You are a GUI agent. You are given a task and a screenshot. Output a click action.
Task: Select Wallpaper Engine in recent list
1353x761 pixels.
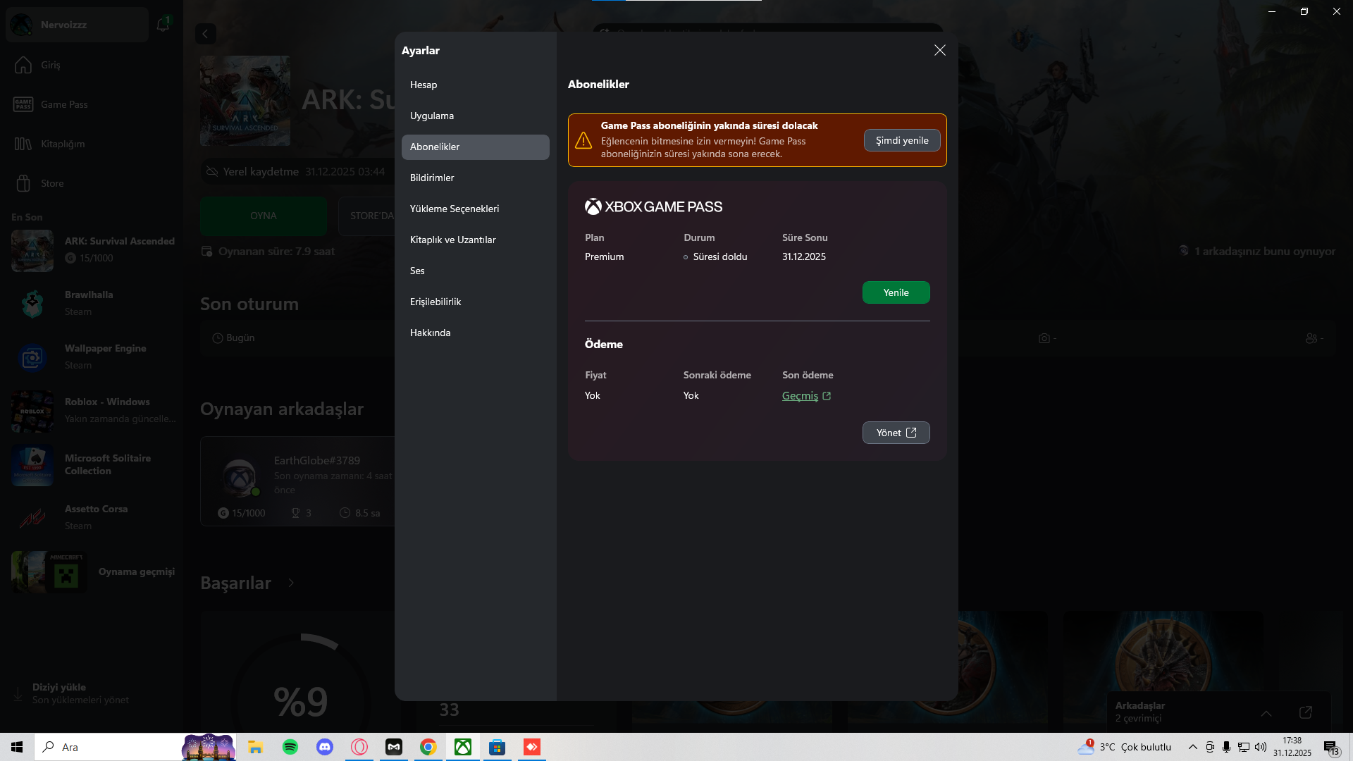point(92,357)
